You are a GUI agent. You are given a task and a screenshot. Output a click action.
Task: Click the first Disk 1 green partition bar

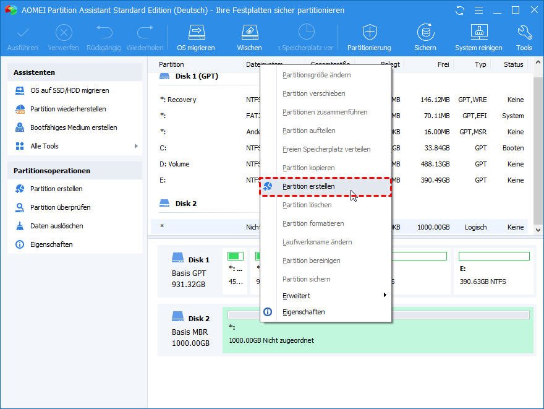(x=236, y=256)
